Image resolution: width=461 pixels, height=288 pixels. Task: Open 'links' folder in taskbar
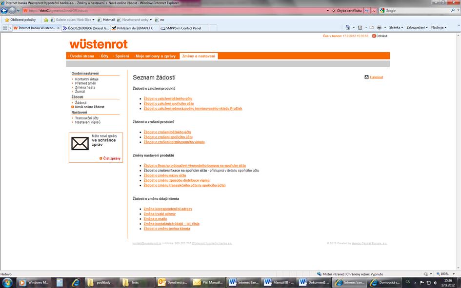tap(137, 283)
